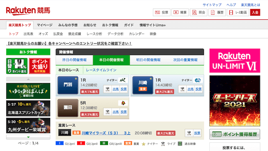Open the 照会 button in header
The image size is (268, 151).
point(198,12)
